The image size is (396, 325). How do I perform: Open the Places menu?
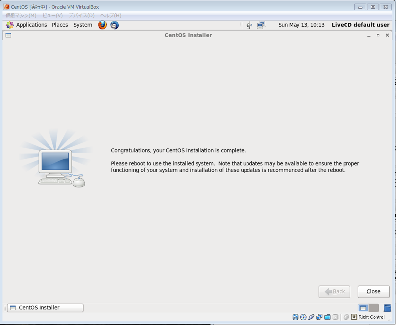click(60, 25)
